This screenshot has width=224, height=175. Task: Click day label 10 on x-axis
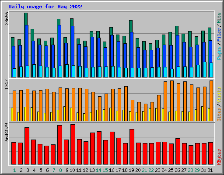click(72, 170)
